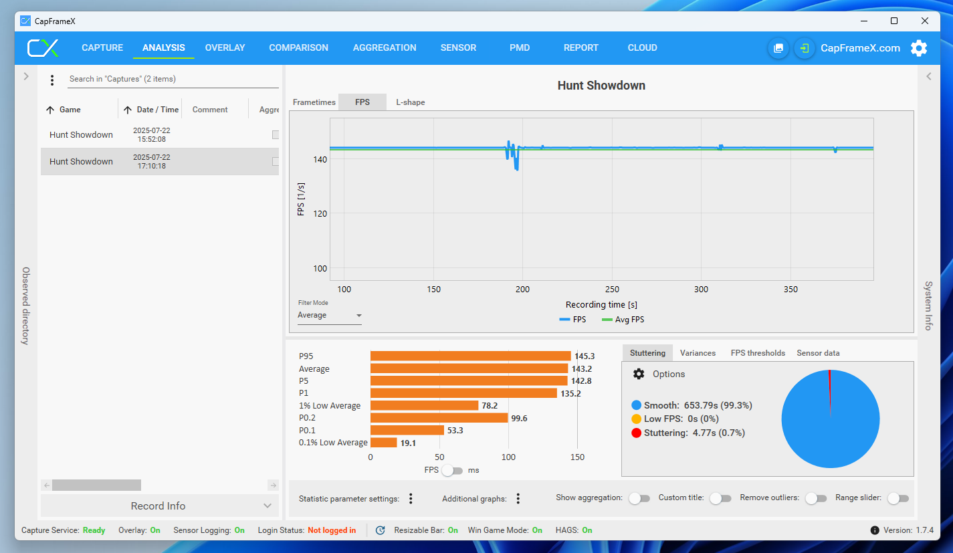The height and width of the screenshot is (553, 953).
Task: Open the settings gear in top bar
Action: click(919, 48)
